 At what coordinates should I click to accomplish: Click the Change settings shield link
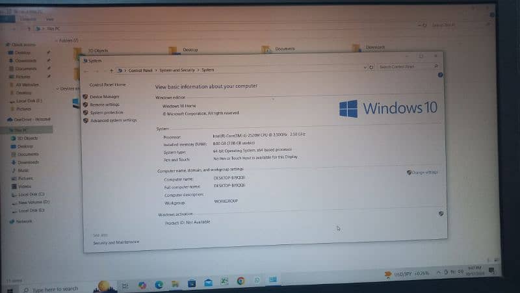pos(425,172)
